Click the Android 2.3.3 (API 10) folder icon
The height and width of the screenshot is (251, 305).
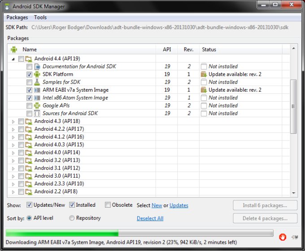click(29, 184)
